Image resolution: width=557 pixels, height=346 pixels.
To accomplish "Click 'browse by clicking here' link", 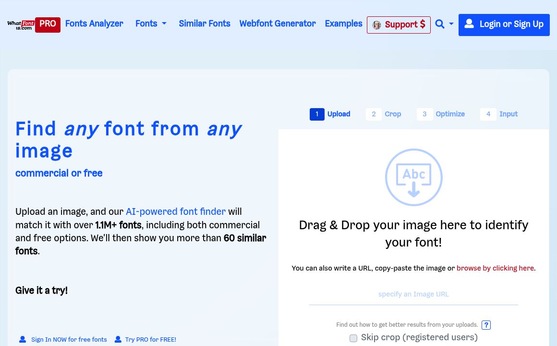I will 495,268.
